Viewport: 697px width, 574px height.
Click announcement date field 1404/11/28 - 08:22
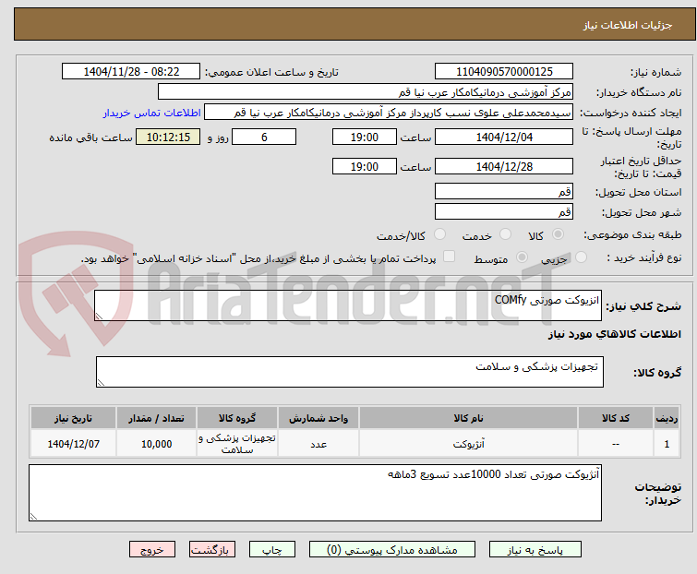[x=131, y=72]
